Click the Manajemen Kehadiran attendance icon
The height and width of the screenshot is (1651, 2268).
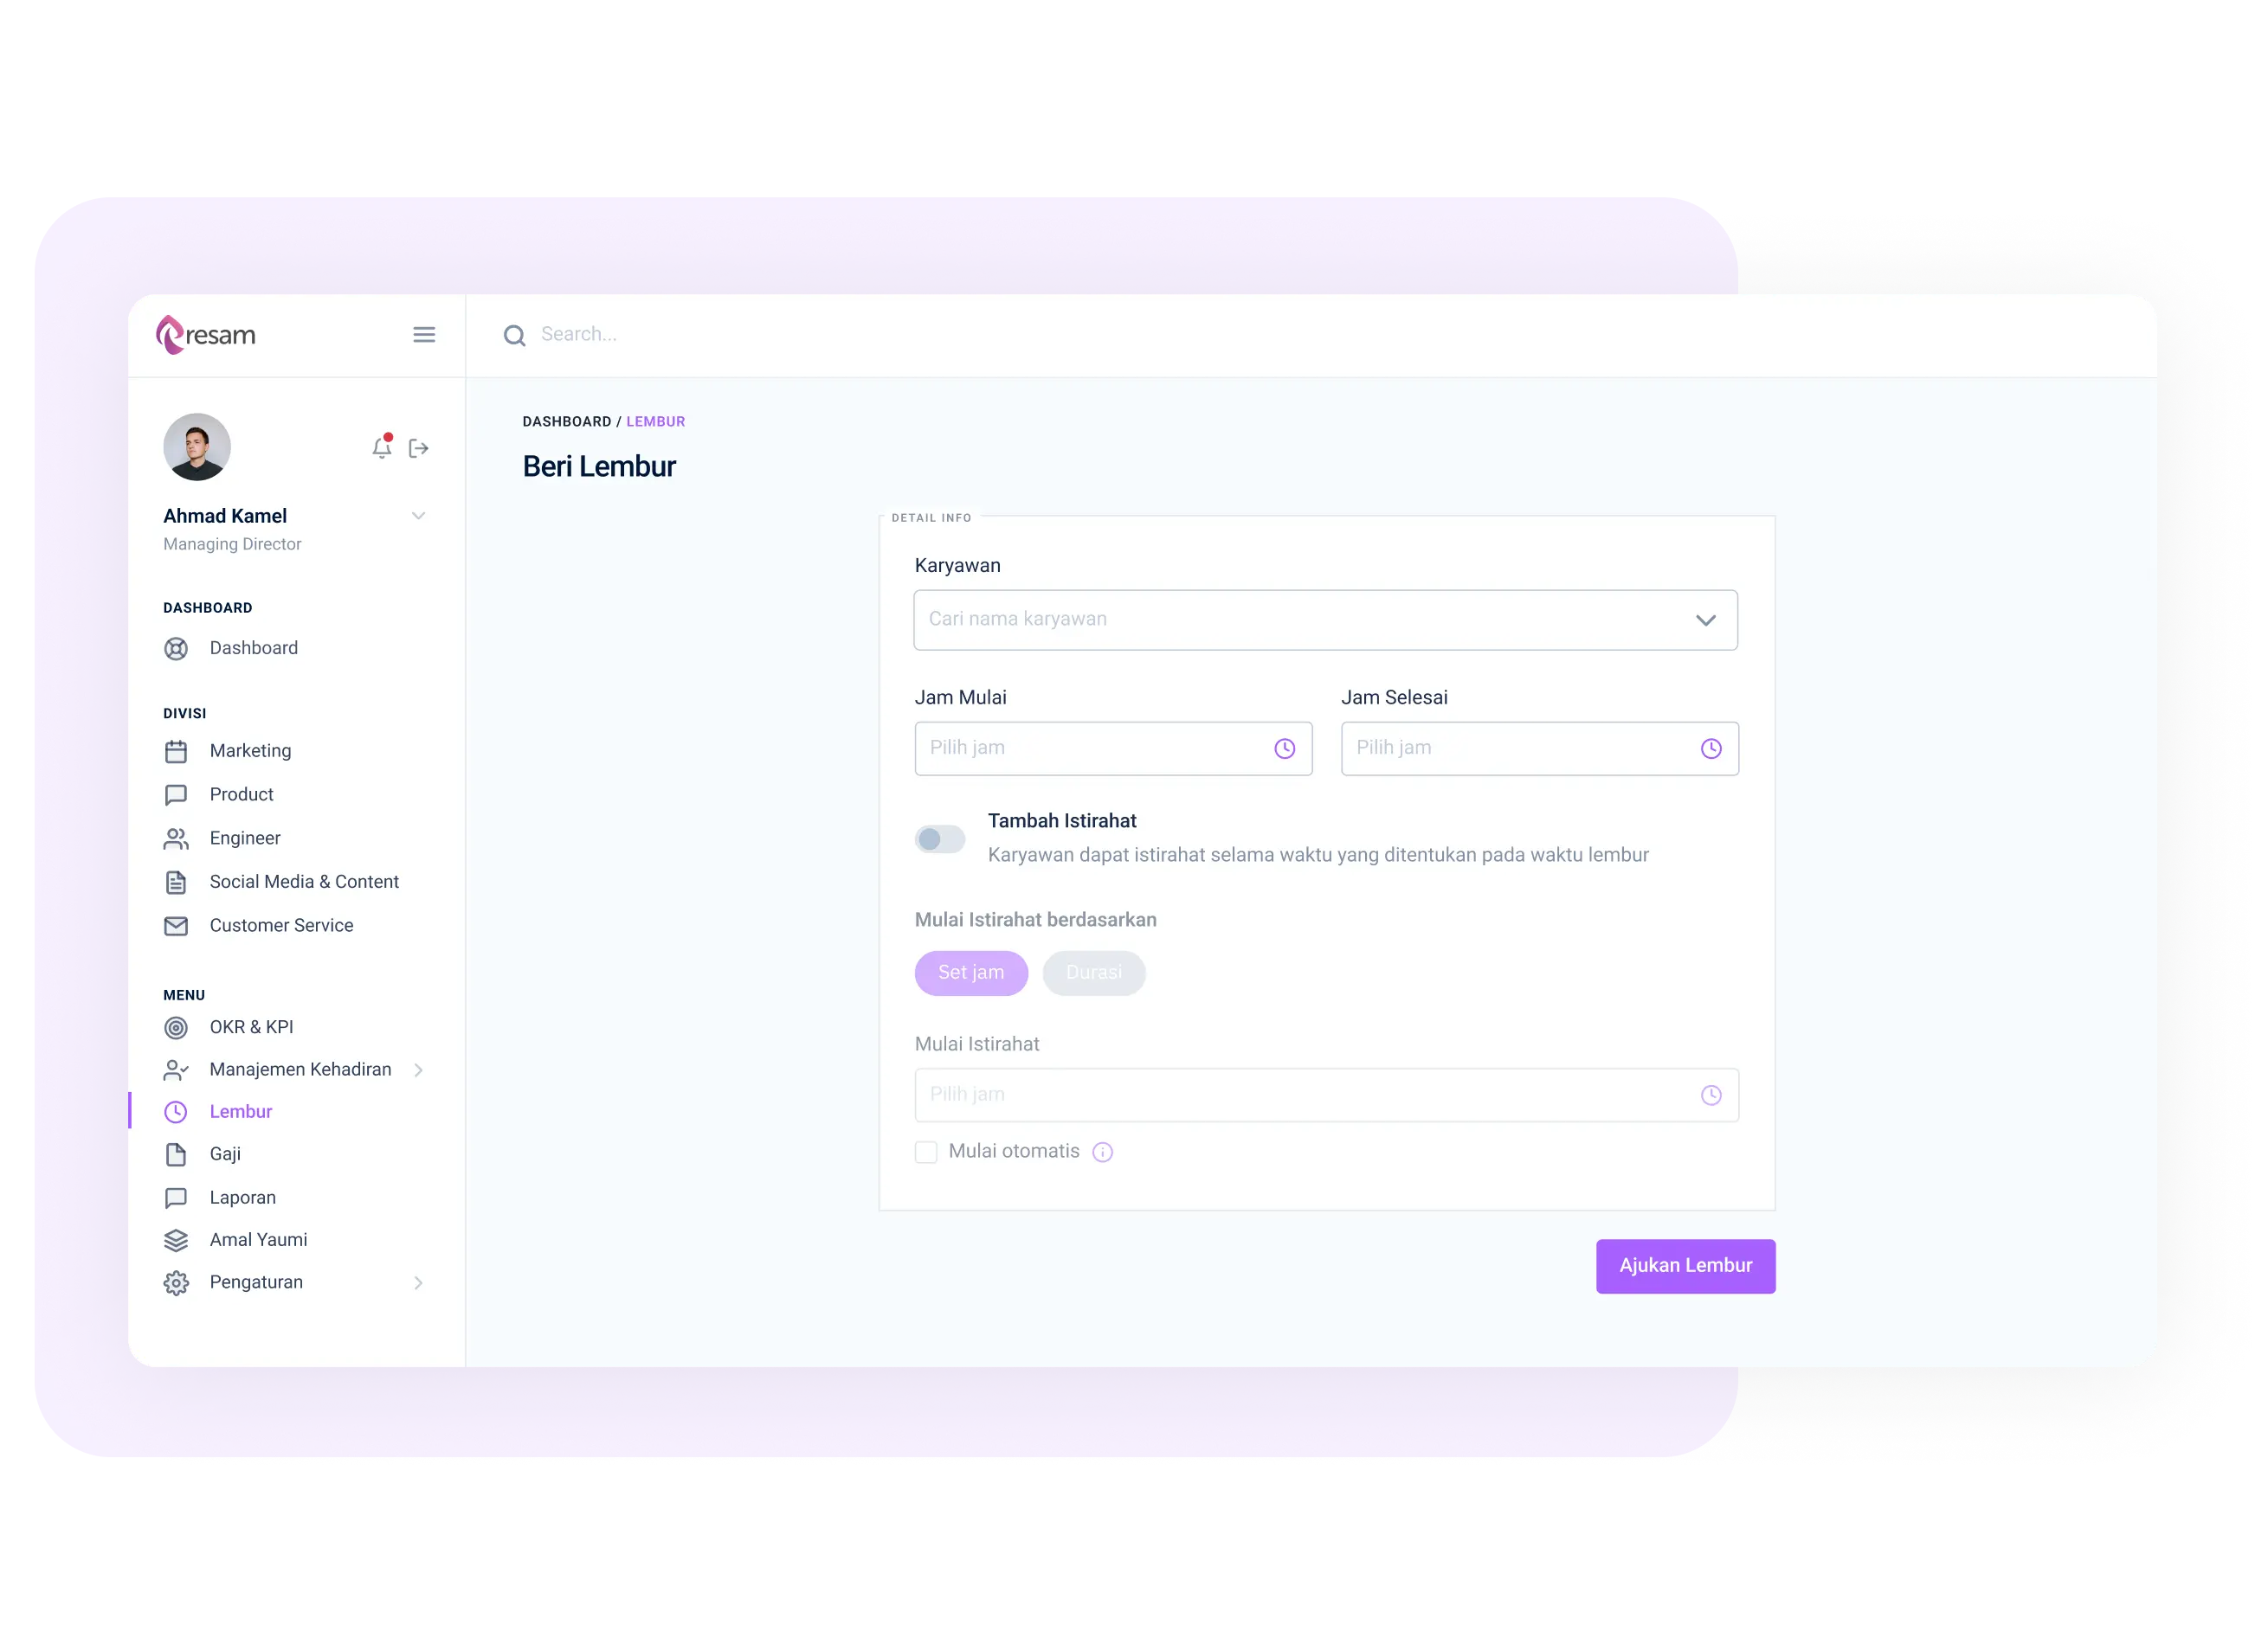(176, 1069)
